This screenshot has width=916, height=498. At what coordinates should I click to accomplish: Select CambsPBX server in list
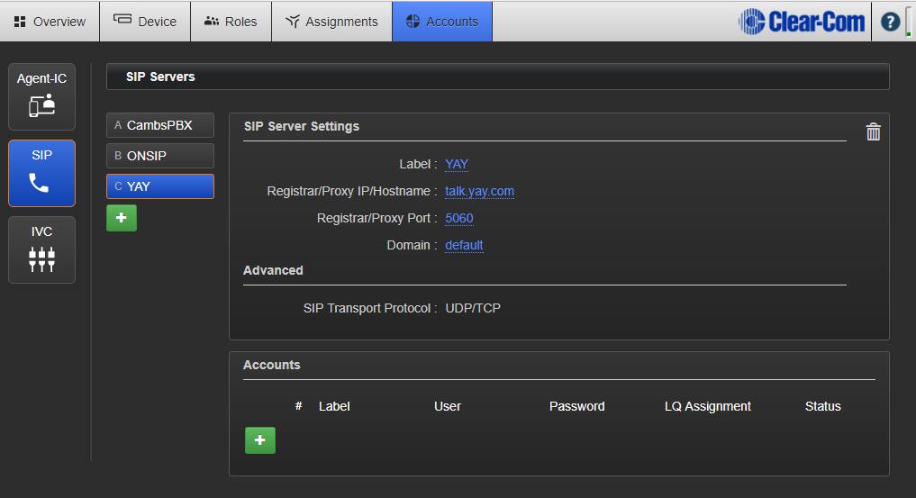point(159,125)
